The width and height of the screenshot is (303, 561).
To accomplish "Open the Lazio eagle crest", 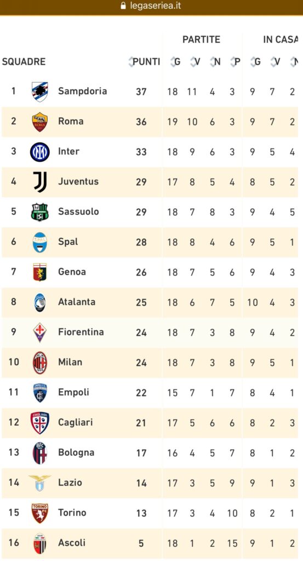I will coord(39,483).
